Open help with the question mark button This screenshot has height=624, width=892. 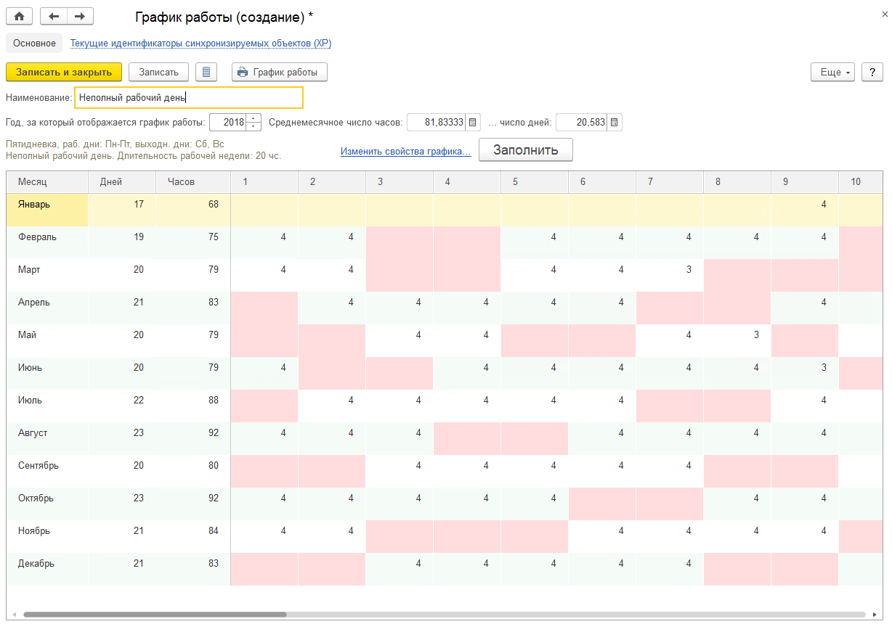(x=872, y=72)
